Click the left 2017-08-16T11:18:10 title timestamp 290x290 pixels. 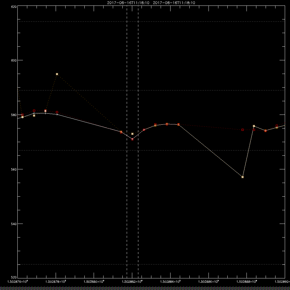[x=128, y=3]
